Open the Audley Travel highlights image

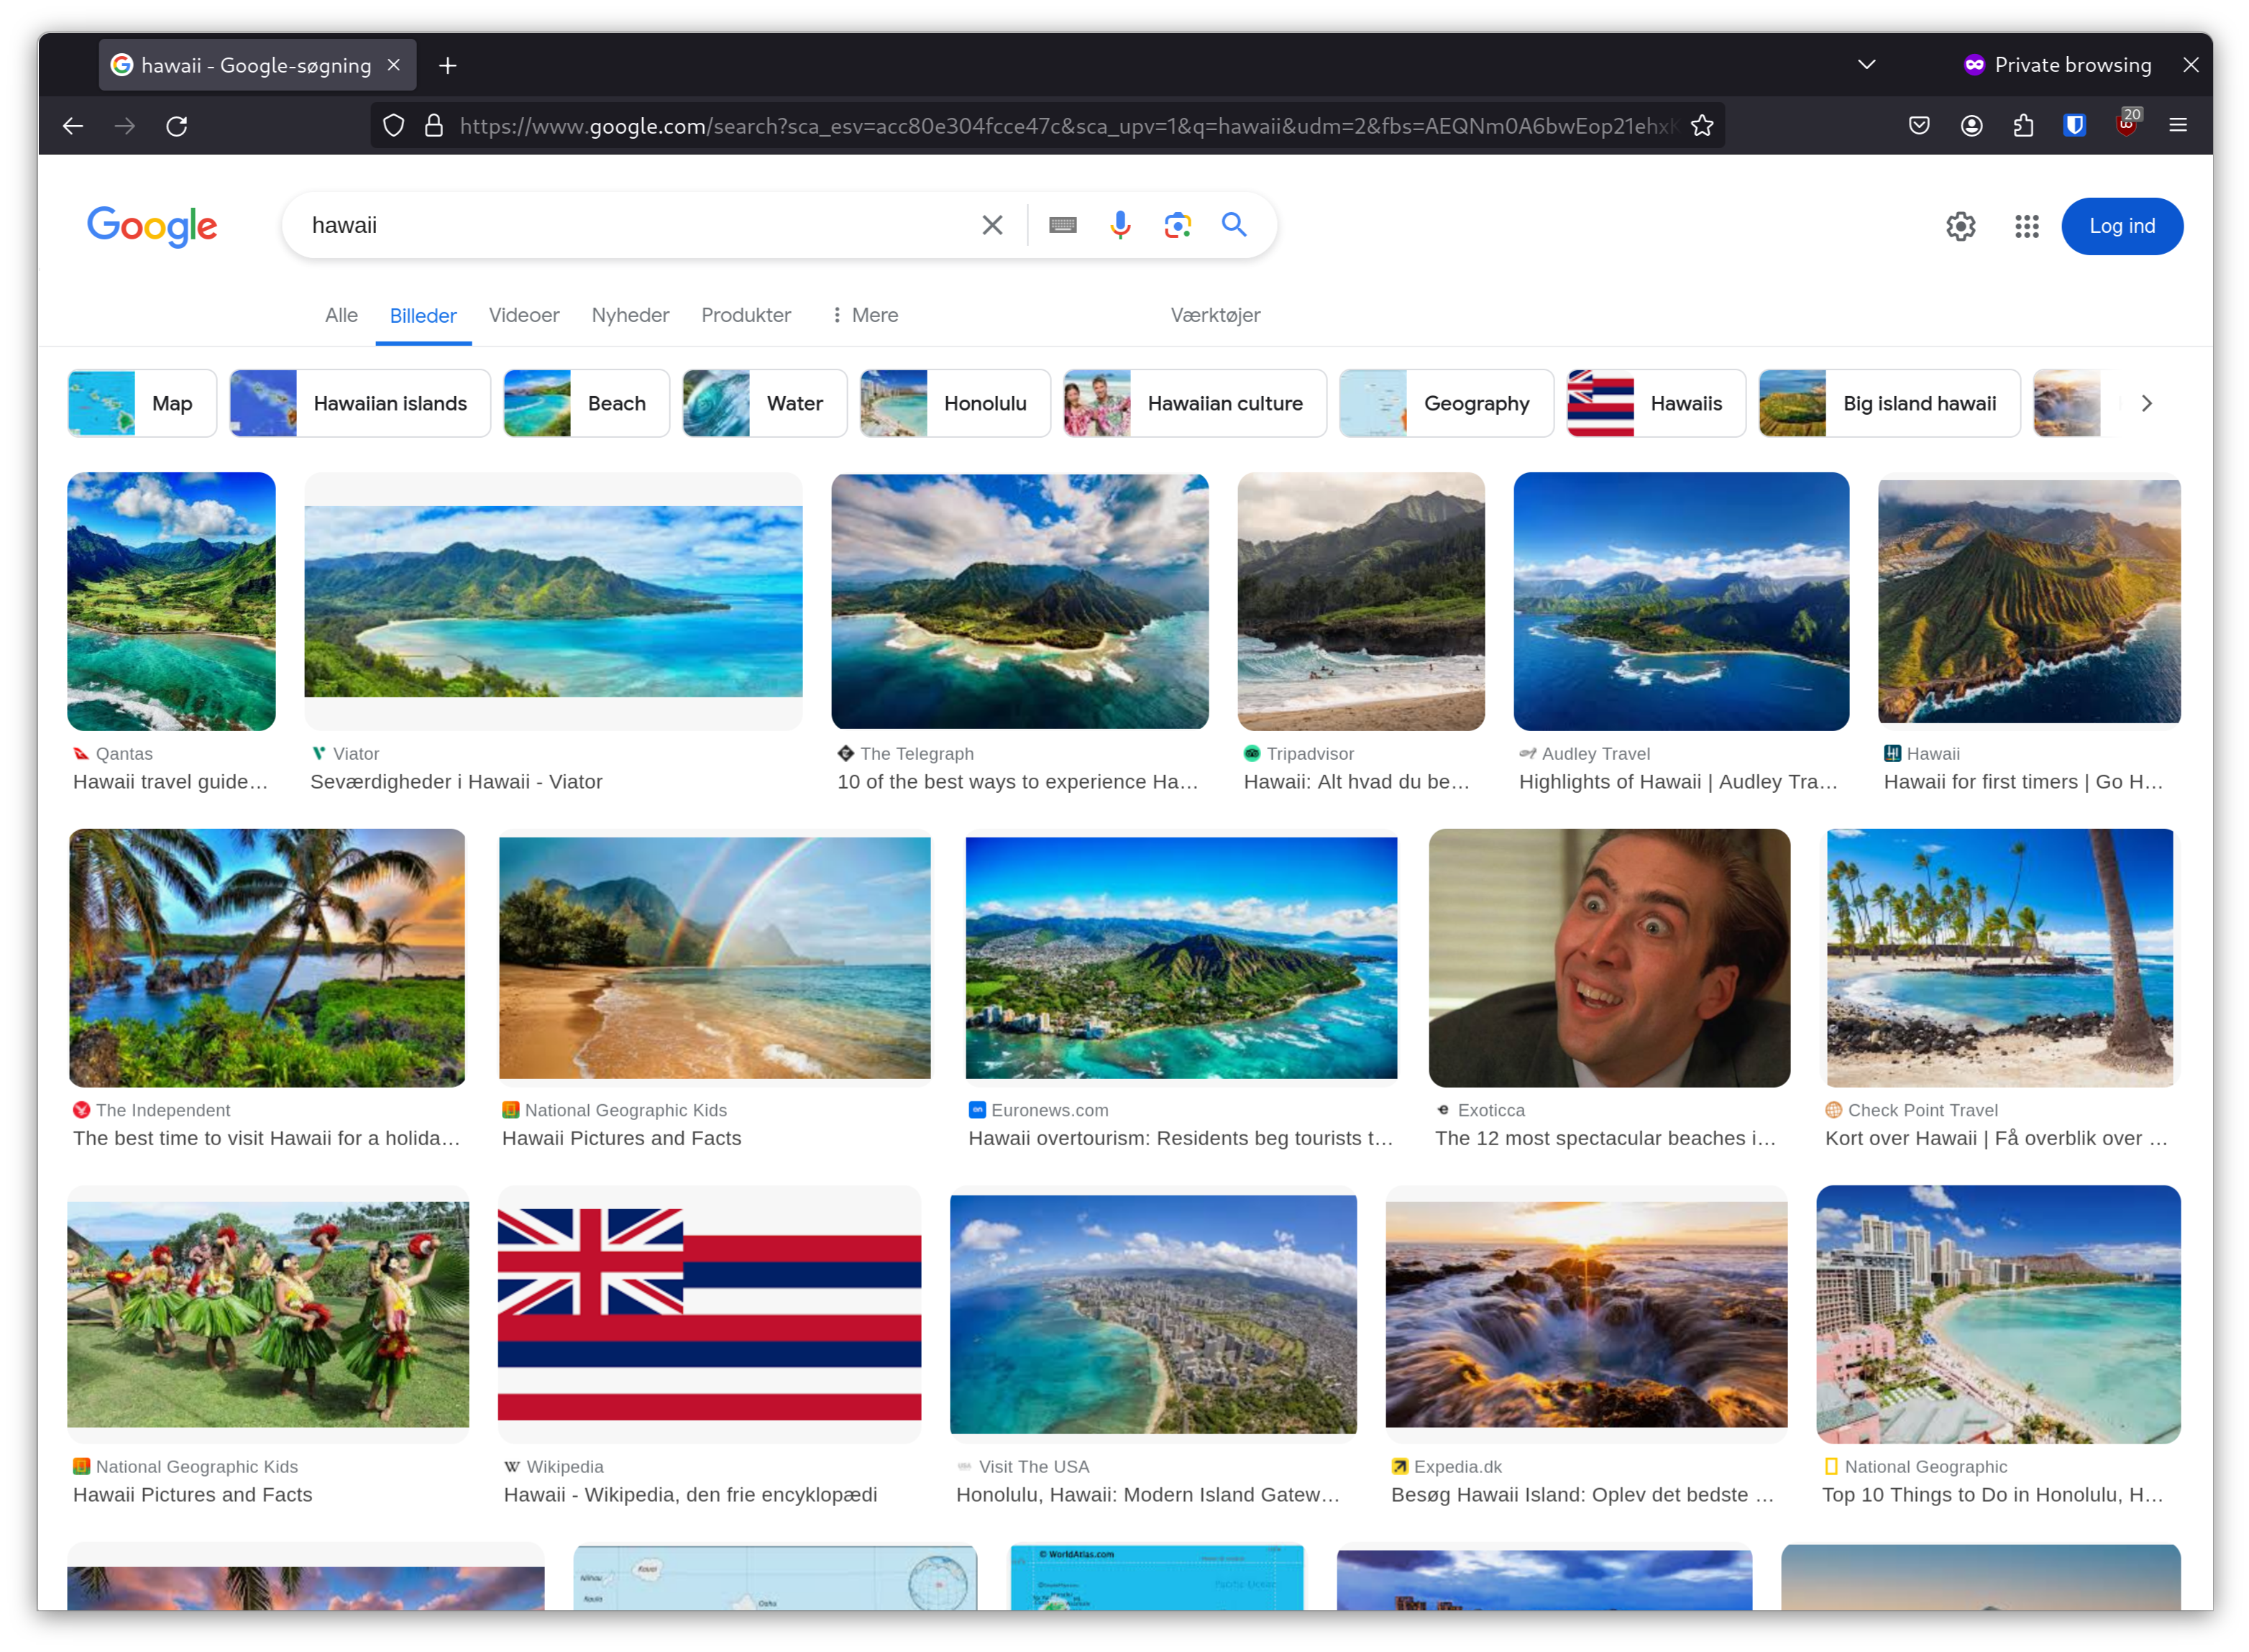tap(1681, 601)
